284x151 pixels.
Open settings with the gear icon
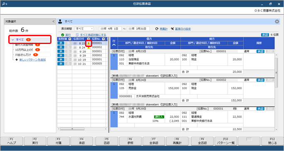(x=277, y=22)
